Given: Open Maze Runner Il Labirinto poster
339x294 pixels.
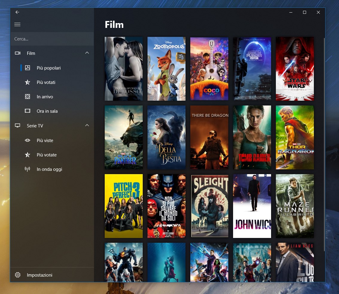Looking at the screenshot, I should (x=295, y=206).
